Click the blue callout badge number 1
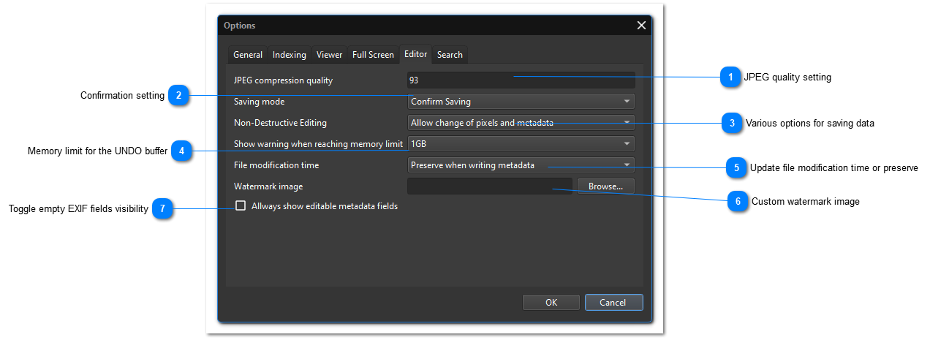This screenshot has height=340, width=930. click(x=730, y=77)
